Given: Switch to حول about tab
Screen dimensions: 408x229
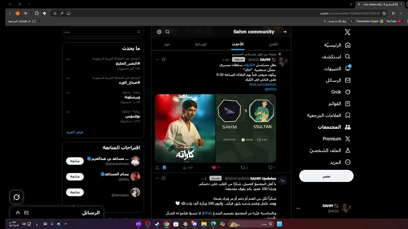Looking at the screenshot, I should (x=167, y=44).
